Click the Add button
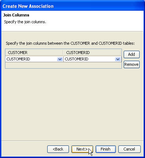Screen dimensions: 145x158 pos(131,54)
